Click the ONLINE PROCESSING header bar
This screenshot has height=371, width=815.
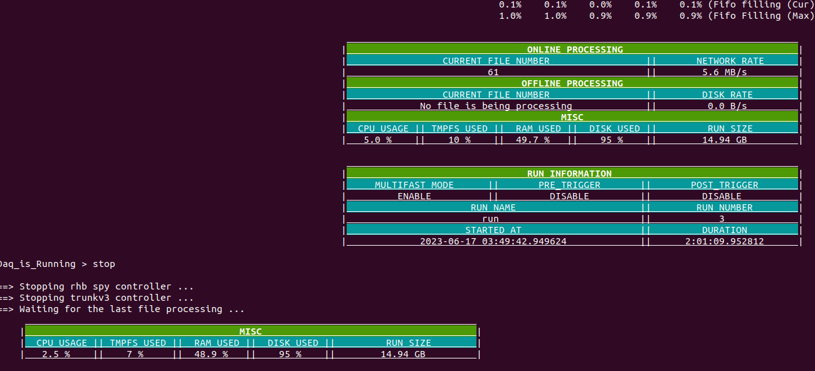click(574, 50)
